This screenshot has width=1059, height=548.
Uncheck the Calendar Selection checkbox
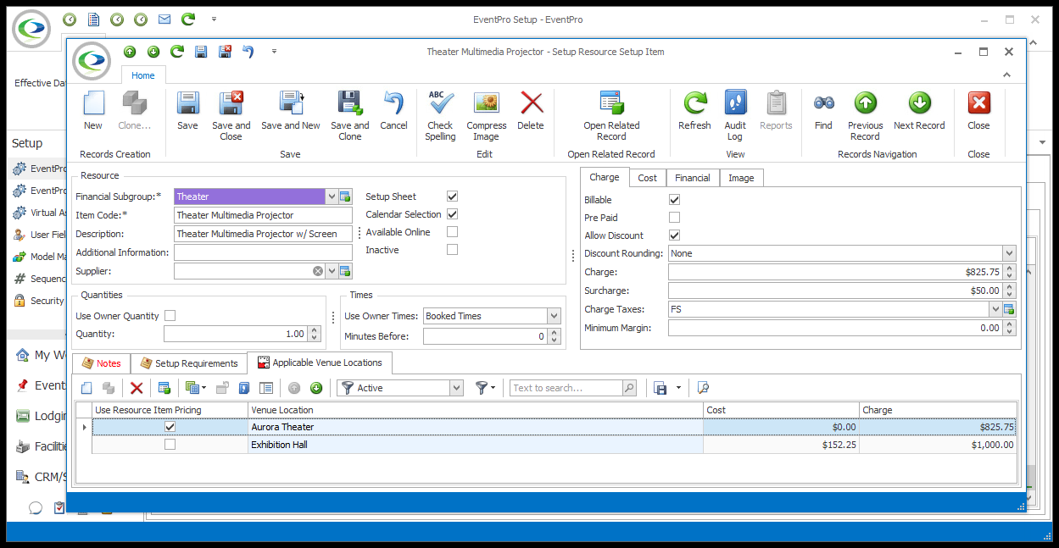[453, 214]
